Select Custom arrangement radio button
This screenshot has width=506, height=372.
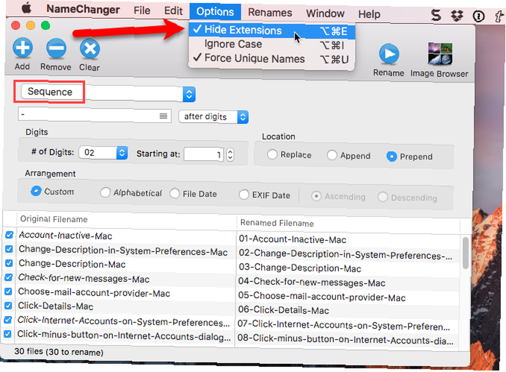36,191
